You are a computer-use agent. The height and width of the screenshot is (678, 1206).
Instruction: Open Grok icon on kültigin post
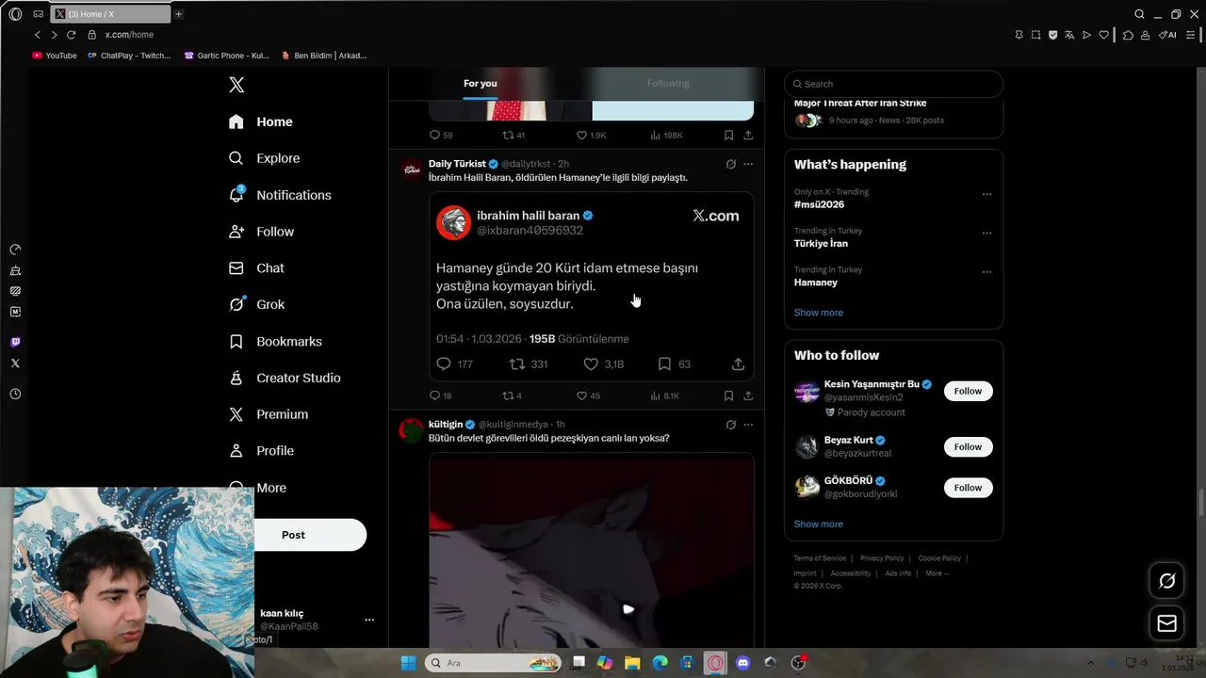(730, 425)
